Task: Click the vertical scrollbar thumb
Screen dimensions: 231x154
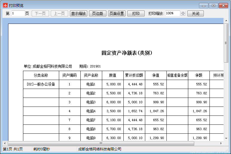Action: (226, 43)
